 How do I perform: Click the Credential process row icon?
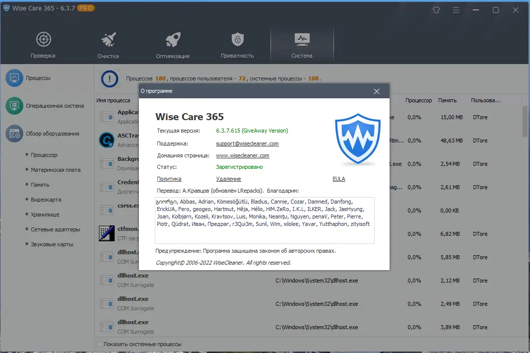(x=107, y=187)
